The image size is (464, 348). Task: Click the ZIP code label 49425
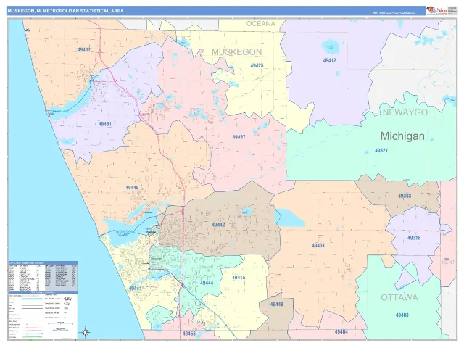257,65
